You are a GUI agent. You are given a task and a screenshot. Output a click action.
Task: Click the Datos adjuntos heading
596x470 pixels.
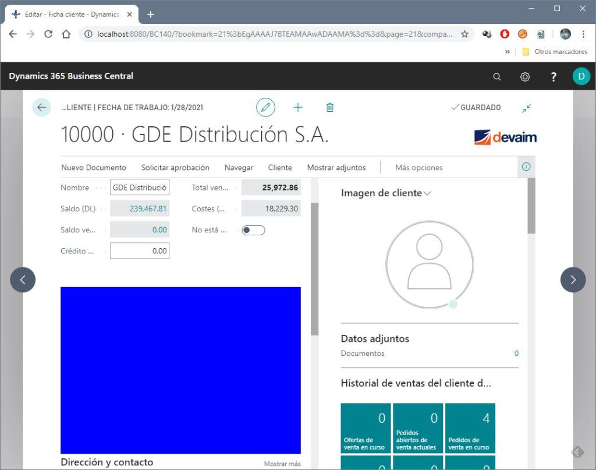click(x=375, y=338)
